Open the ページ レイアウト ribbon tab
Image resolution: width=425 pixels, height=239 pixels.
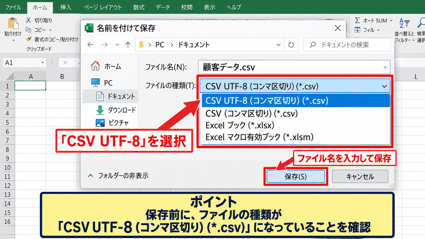[103, 7]
